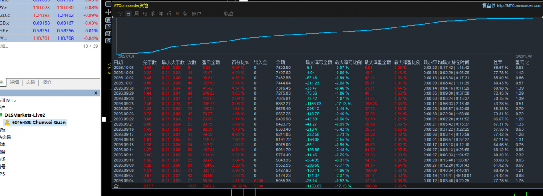Select the M tab

pyautogui.click(x=177, y=14)
